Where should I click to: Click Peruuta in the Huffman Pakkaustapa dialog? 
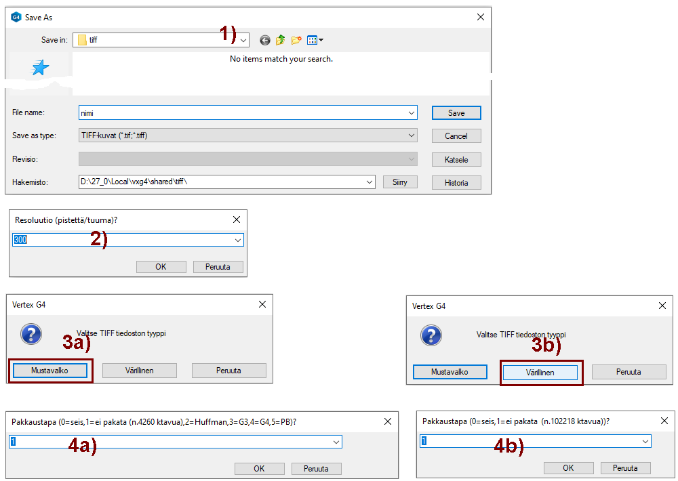coord(316,469)
